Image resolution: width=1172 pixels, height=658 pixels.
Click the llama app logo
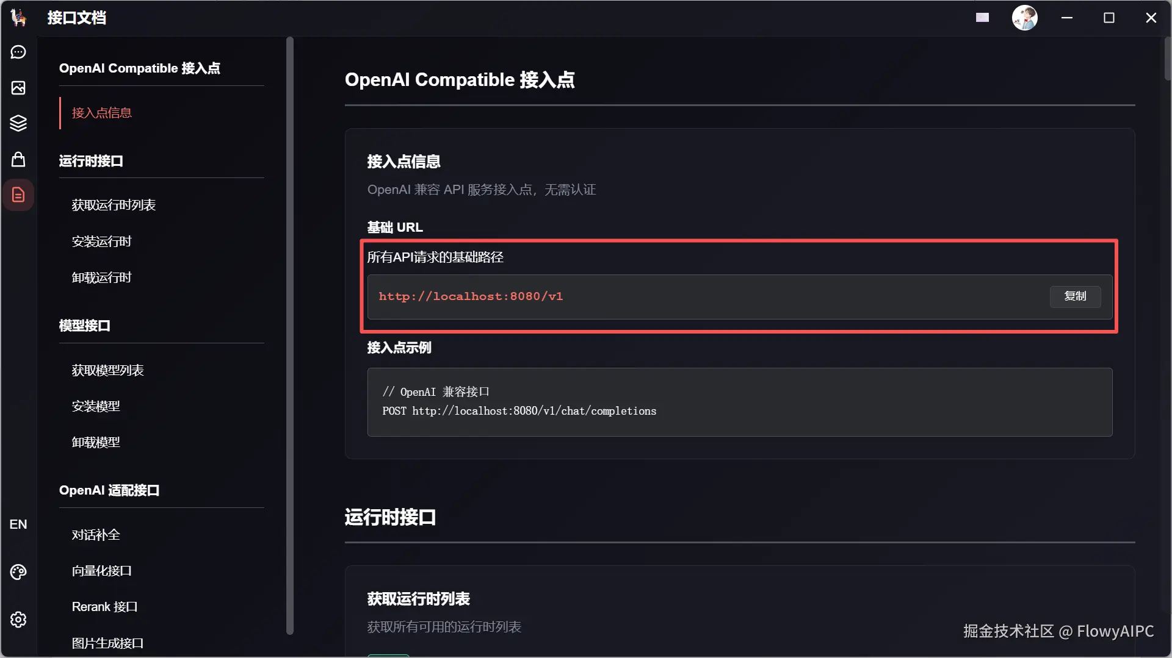[18, 18]
